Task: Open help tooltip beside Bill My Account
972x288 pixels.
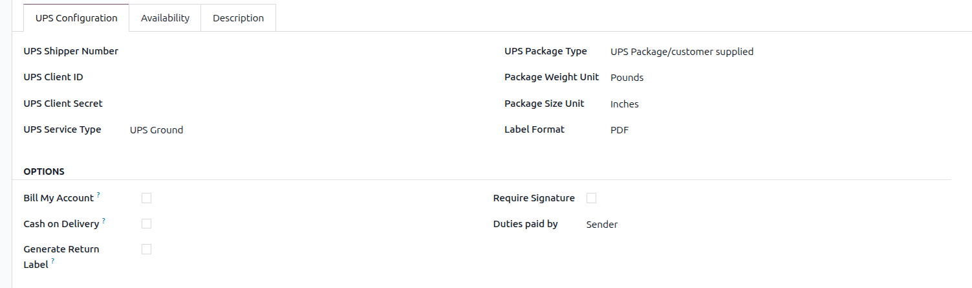Action: (x=98, y=195)
